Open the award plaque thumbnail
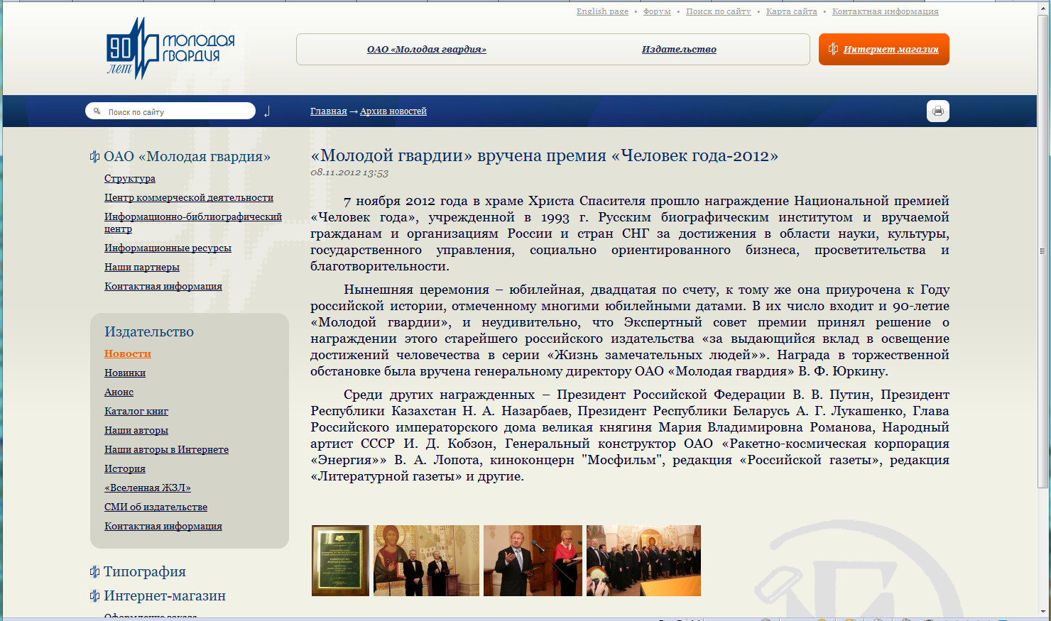Viewport: 1051px width, 621px height. [x=341, y=561]
